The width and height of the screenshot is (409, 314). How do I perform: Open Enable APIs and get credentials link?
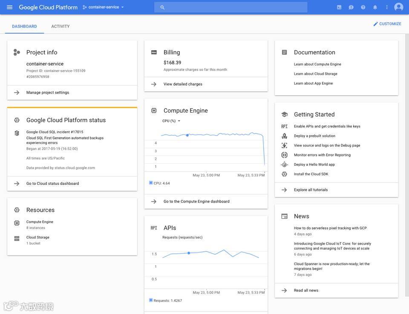tap(327, 127)
